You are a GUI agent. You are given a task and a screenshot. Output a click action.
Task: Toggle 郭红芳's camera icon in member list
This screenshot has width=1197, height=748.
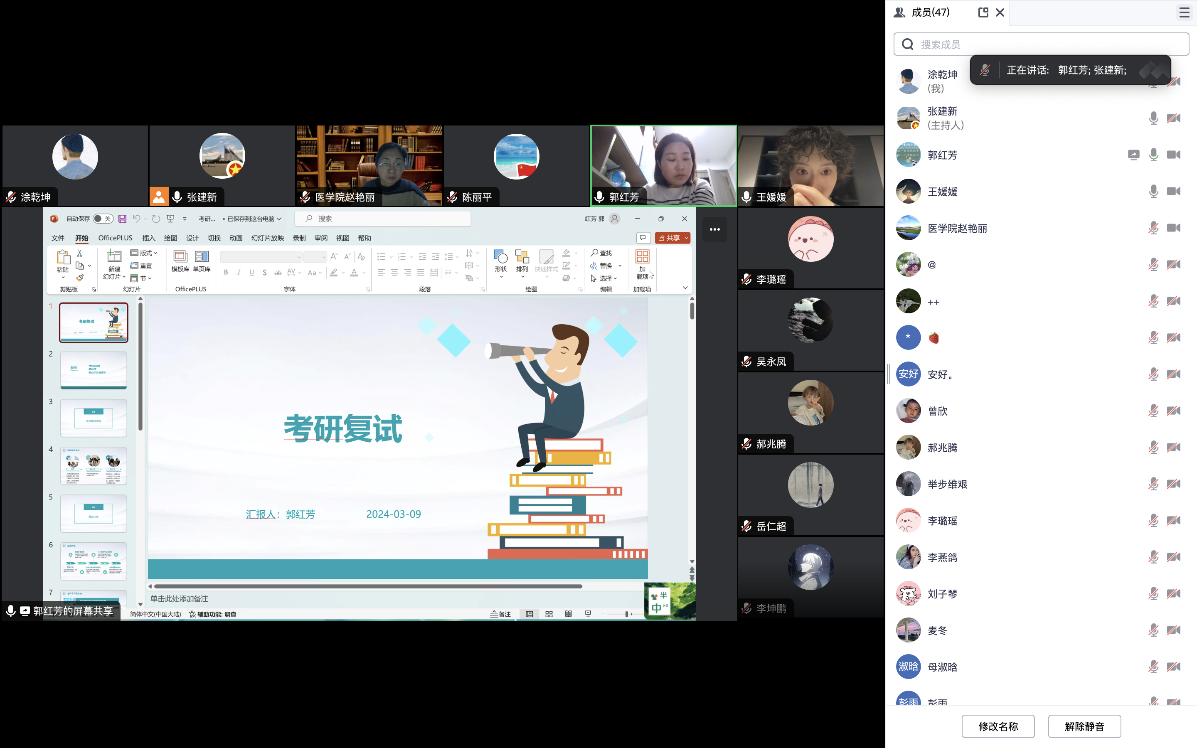point(1173,155)
